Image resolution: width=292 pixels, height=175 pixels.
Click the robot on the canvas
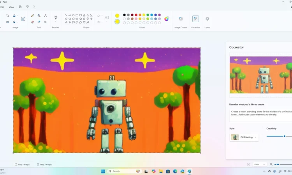point(111,114)
